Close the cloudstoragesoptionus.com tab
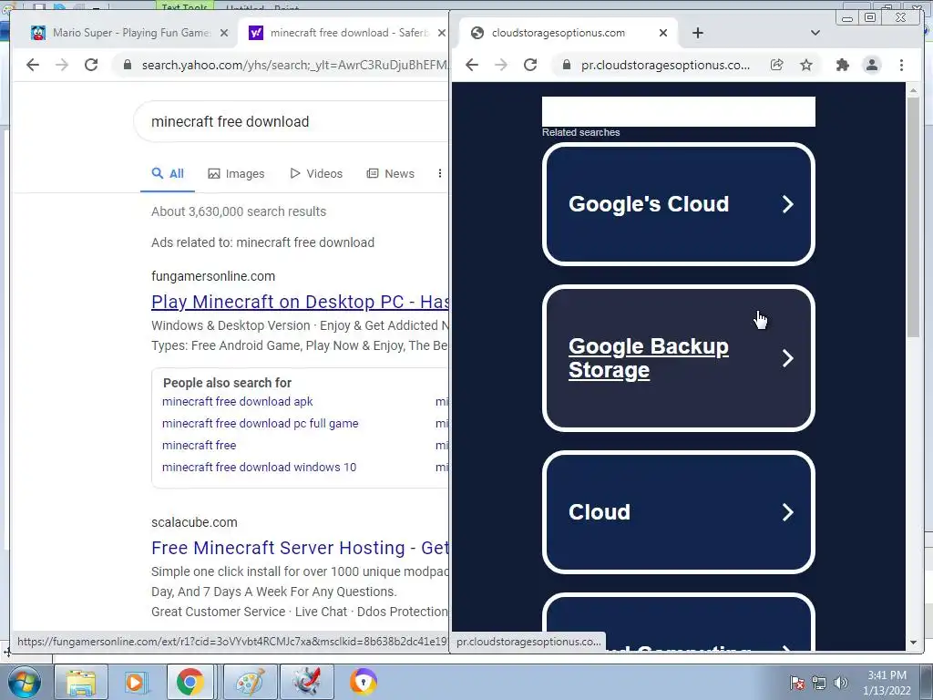The image size is (933, 700). pyautogui.click(x=663, y=33)
